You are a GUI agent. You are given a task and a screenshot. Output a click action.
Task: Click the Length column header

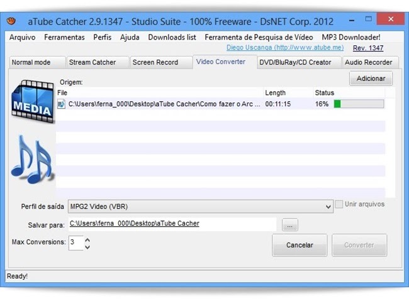click(288, 93)
